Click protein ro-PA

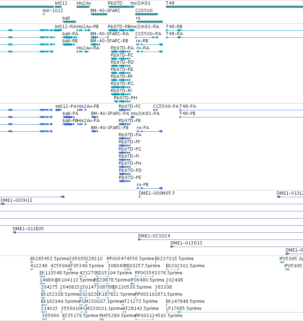pyautogui.click(x=143, y=127)
